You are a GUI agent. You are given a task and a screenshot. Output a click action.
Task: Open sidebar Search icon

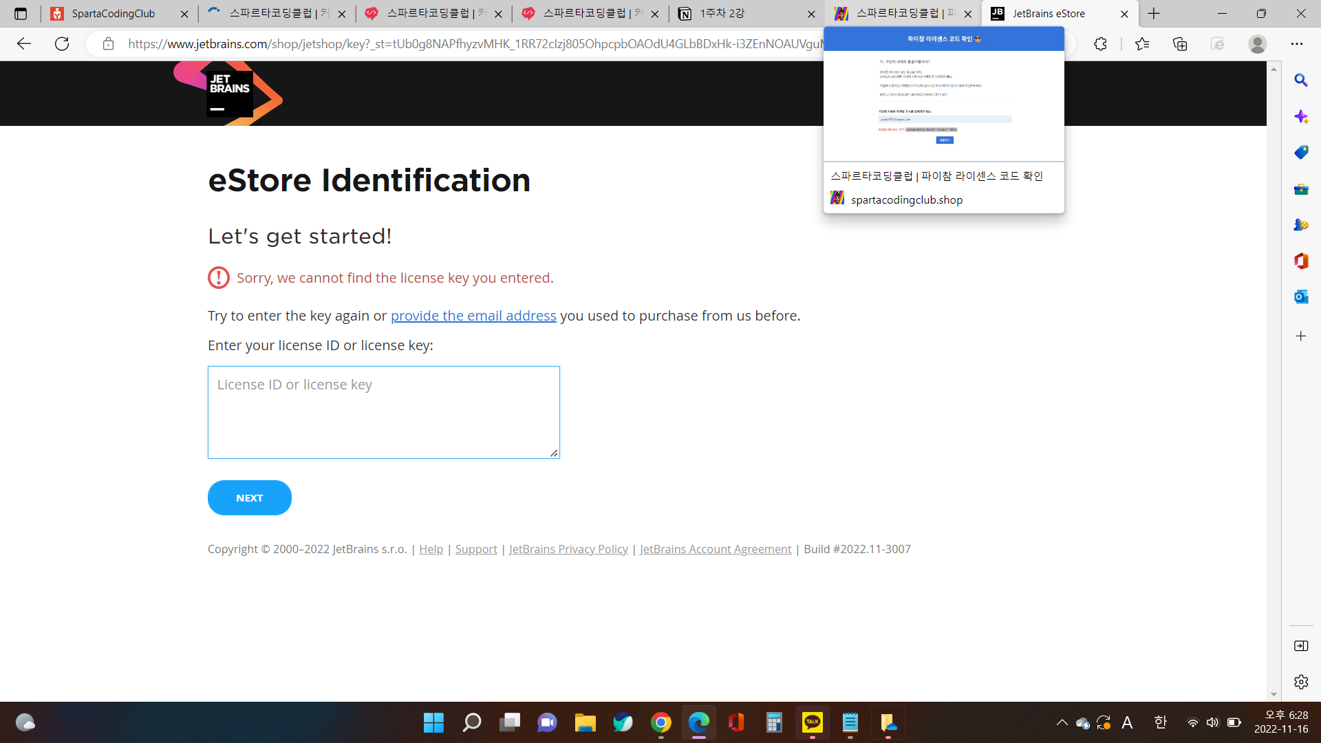(x=1301, y=80)
